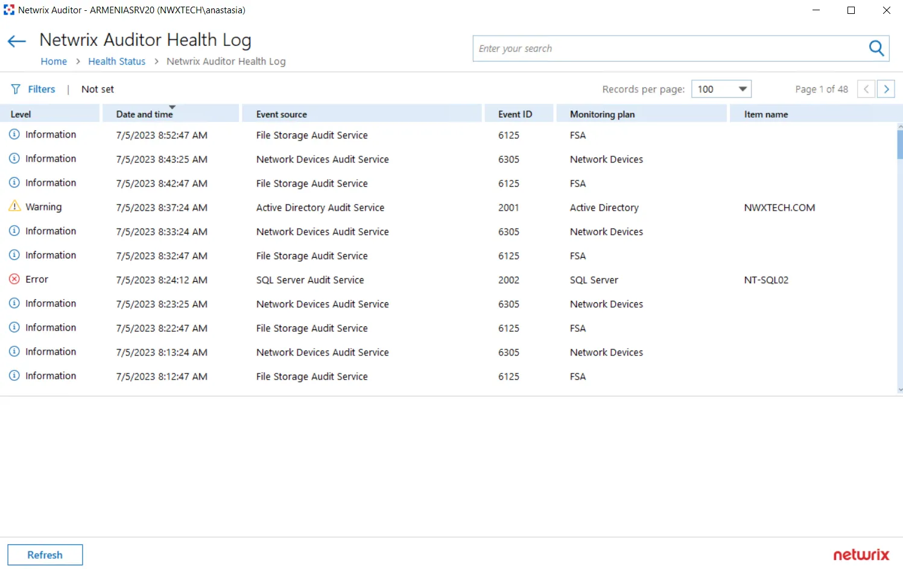Click Network Devices Audit Service at 8:13:24 AM
Screen dimensions: 903x569
point(323,352)
